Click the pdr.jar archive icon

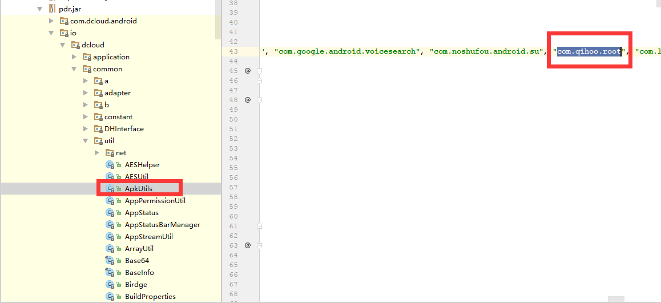tap(53, 9)
